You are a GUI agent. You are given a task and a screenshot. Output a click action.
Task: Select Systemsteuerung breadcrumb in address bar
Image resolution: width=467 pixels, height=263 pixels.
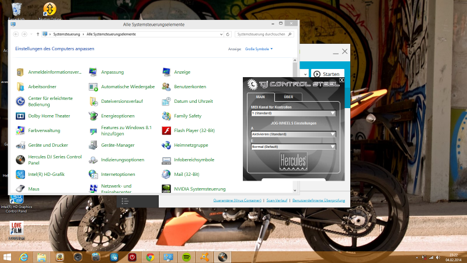click(67, 34)
